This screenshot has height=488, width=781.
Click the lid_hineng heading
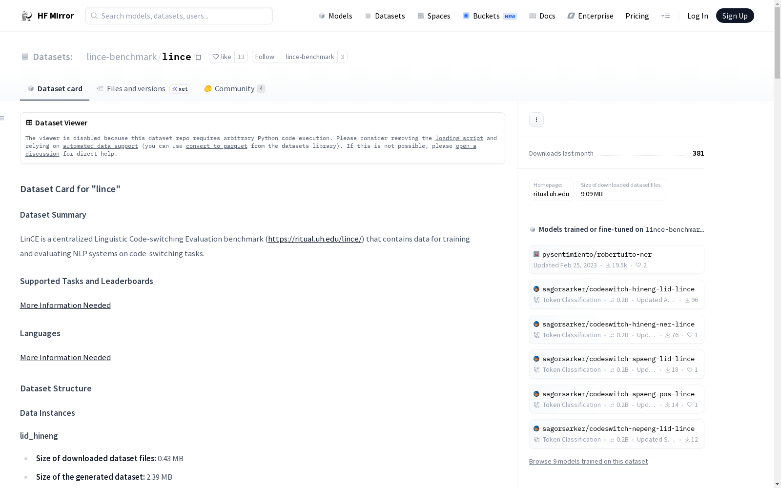[39, 436]
